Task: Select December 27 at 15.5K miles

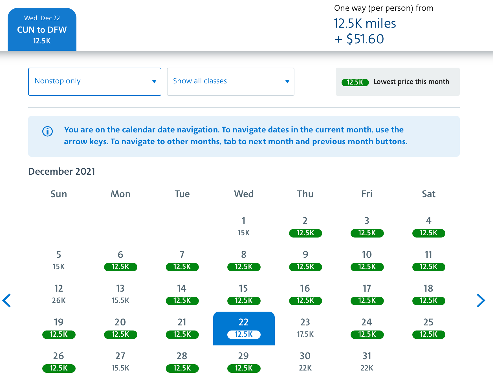Action: tap(120, 361)
